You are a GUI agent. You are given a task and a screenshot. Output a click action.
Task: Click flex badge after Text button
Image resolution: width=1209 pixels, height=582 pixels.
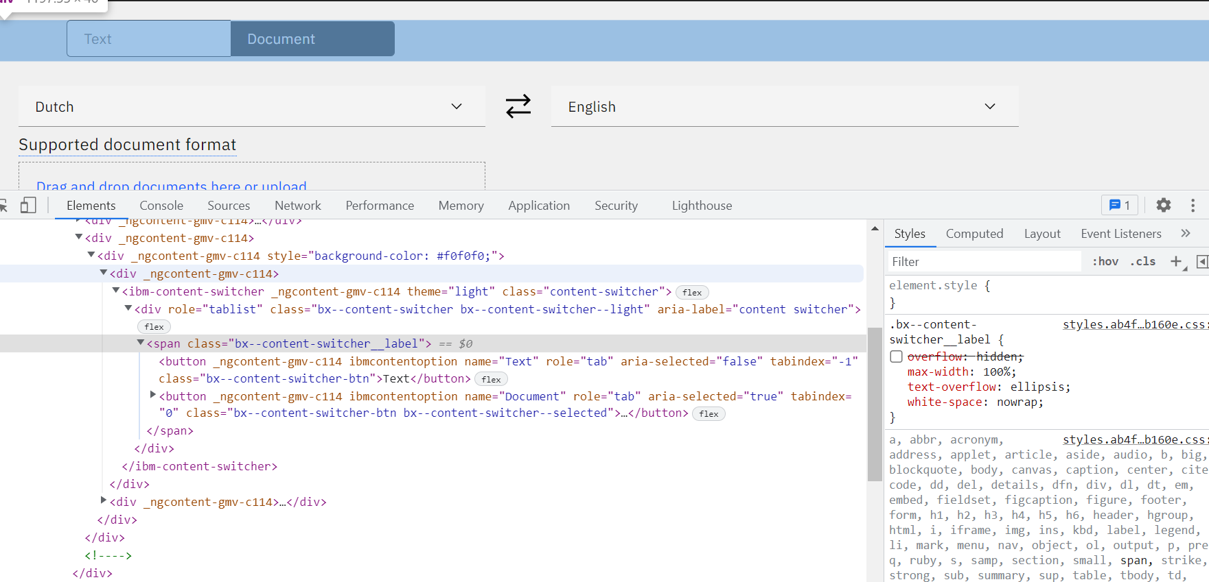491,379
